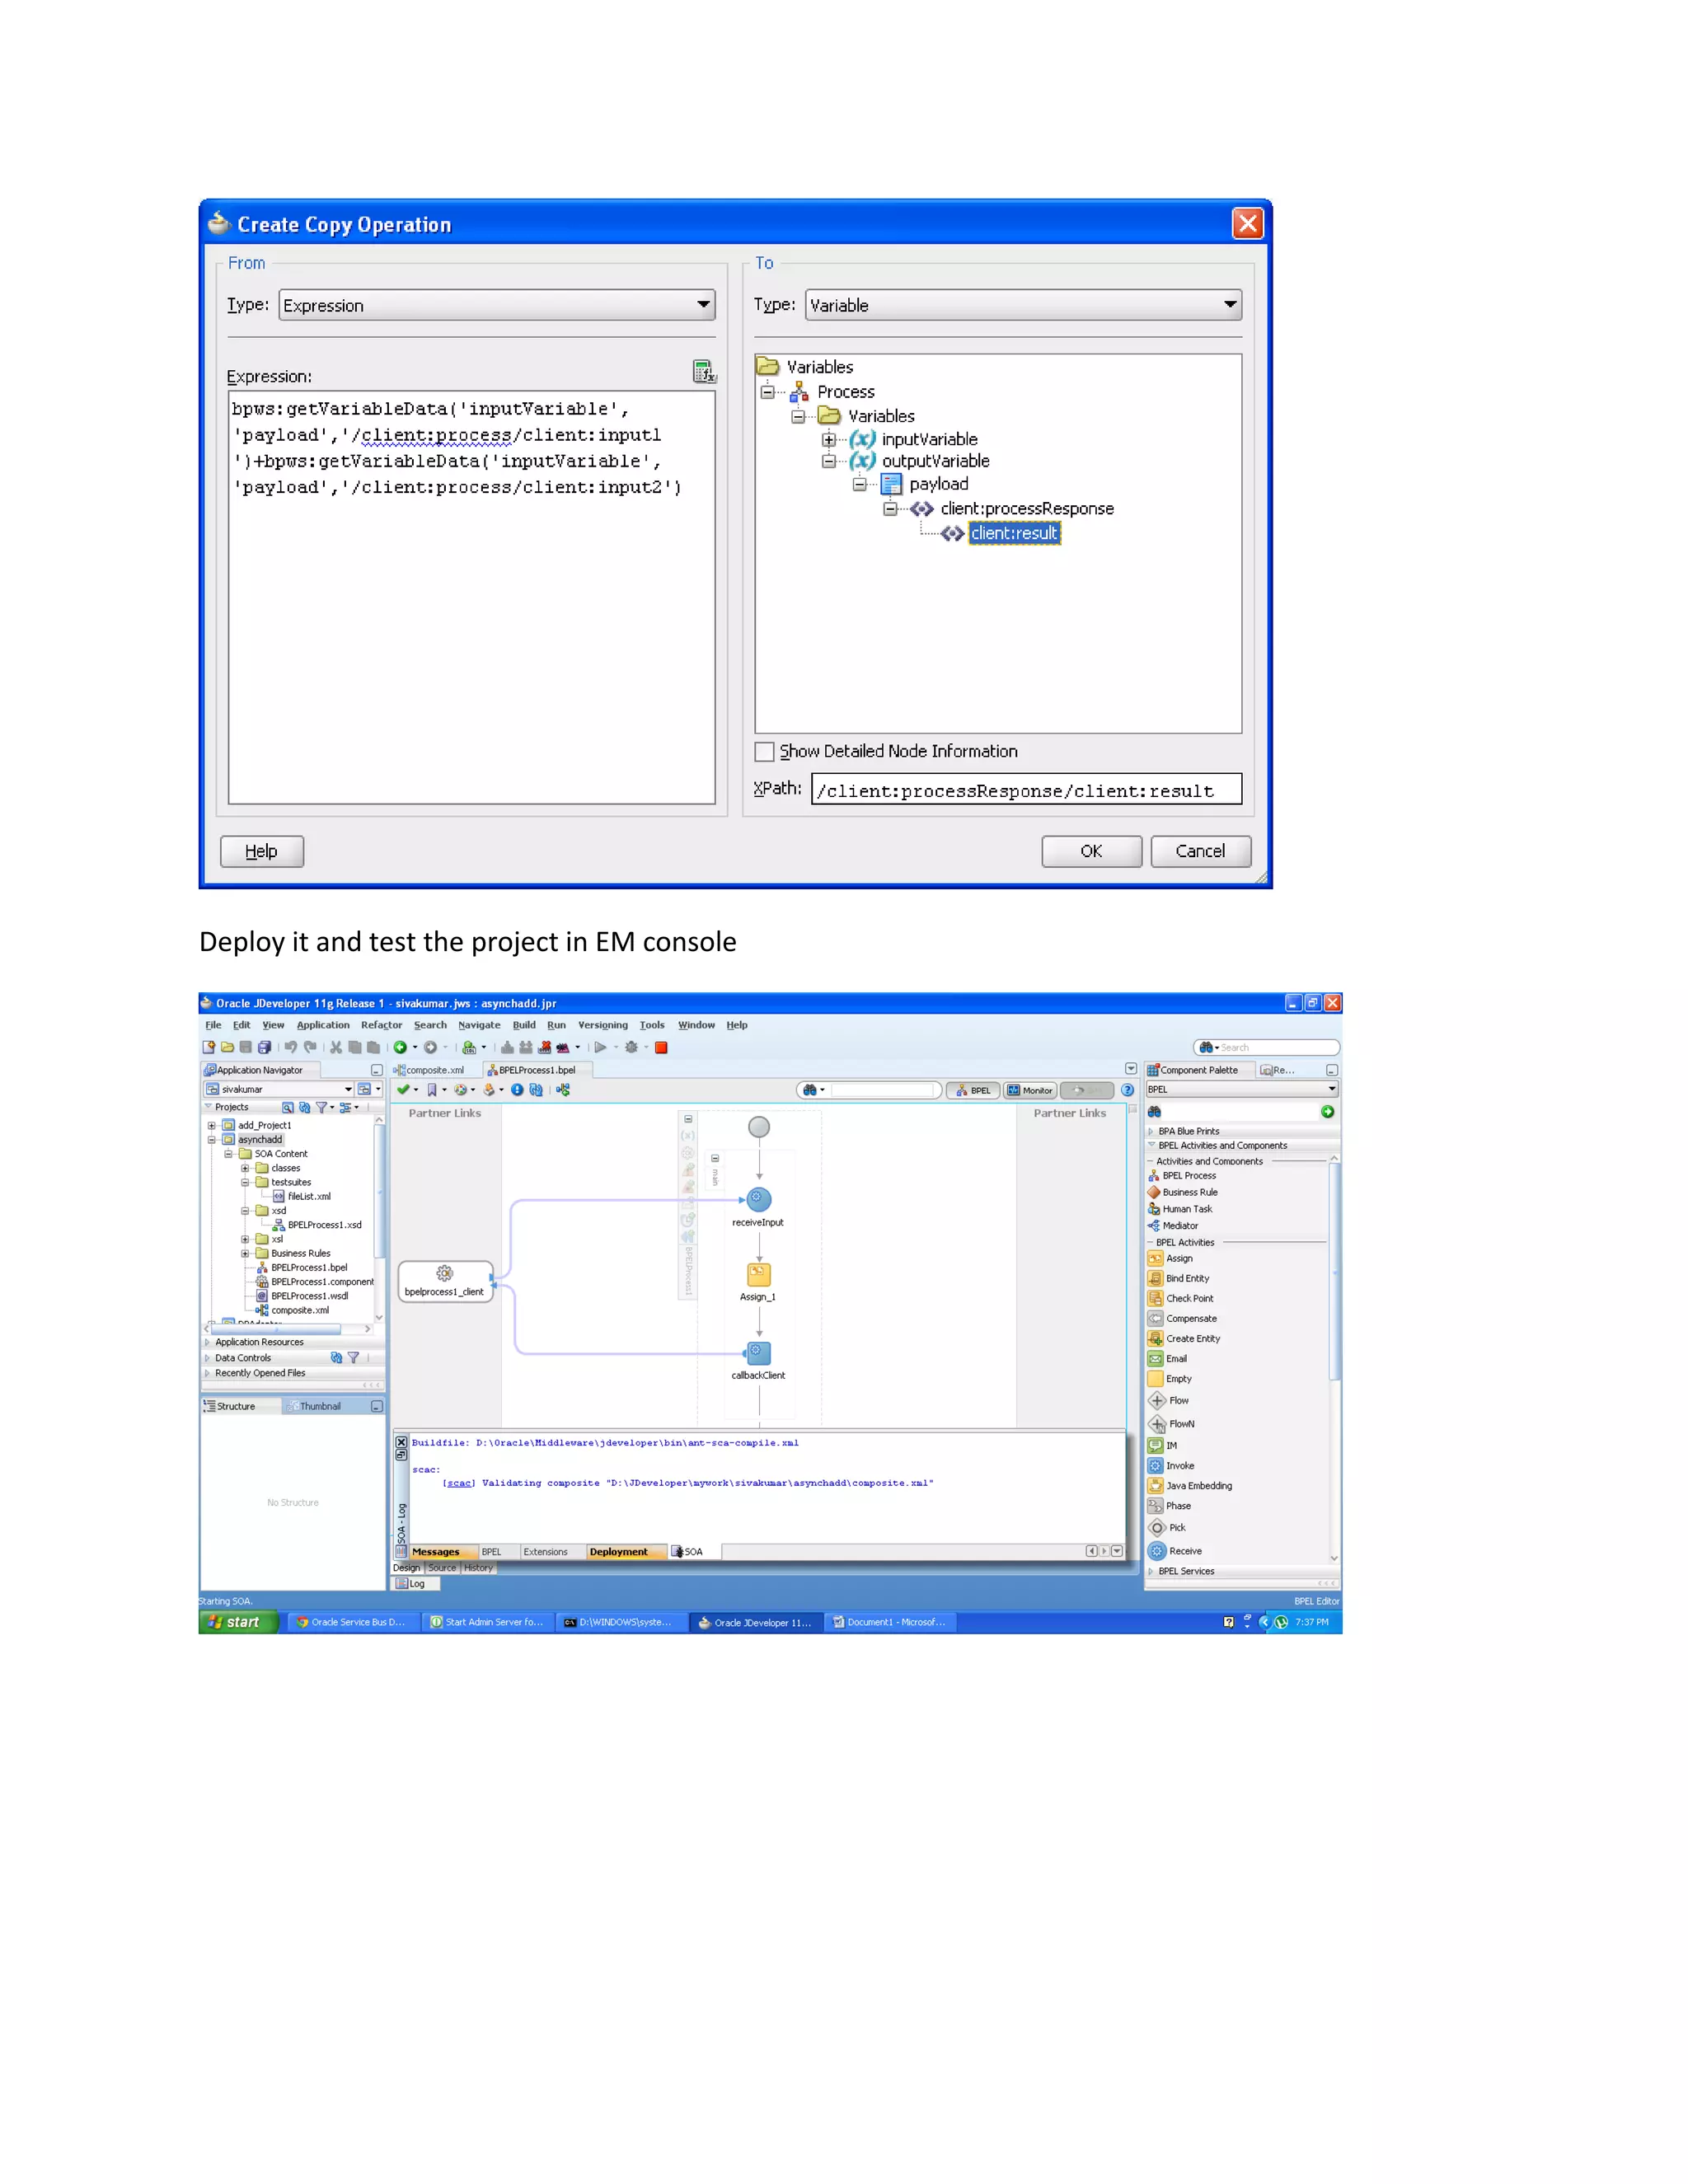
Task: Click the Monitor view button in editor toolbar
Action: (x=1030, y=1090)
